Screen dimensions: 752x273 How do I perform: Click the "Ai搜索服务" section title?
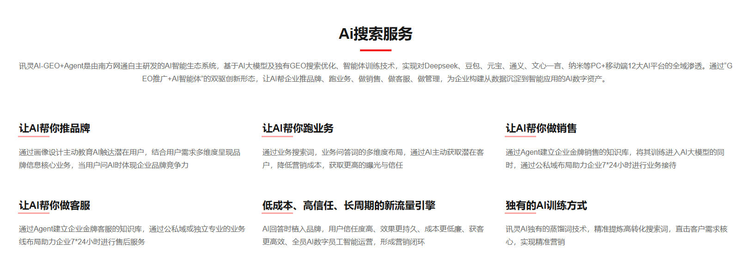coord(375,34)
